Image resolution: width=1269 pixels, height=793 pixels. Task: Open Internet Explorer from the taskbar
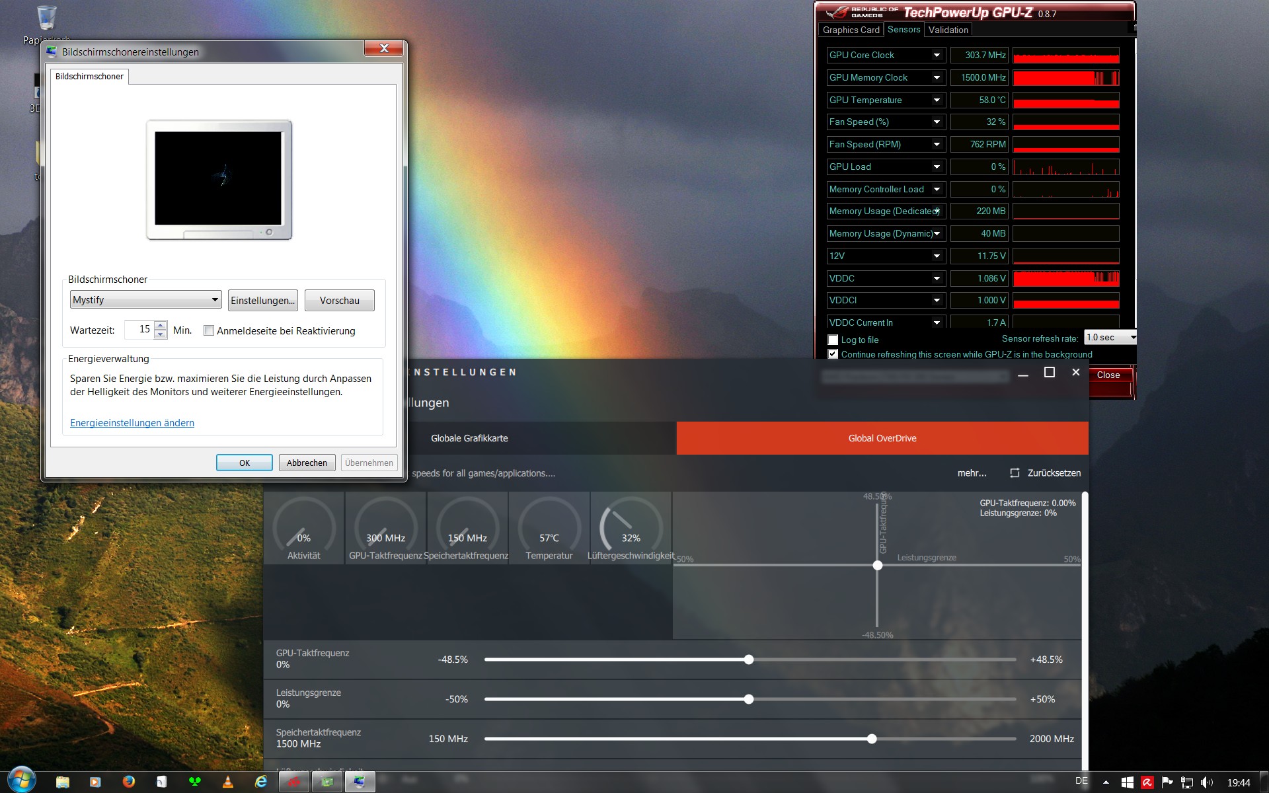(x=261, y=782)
